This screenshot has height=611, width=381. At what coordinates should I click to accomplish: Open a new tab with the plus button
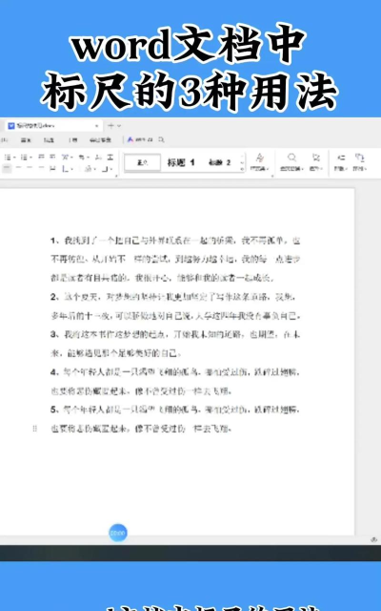110,125
